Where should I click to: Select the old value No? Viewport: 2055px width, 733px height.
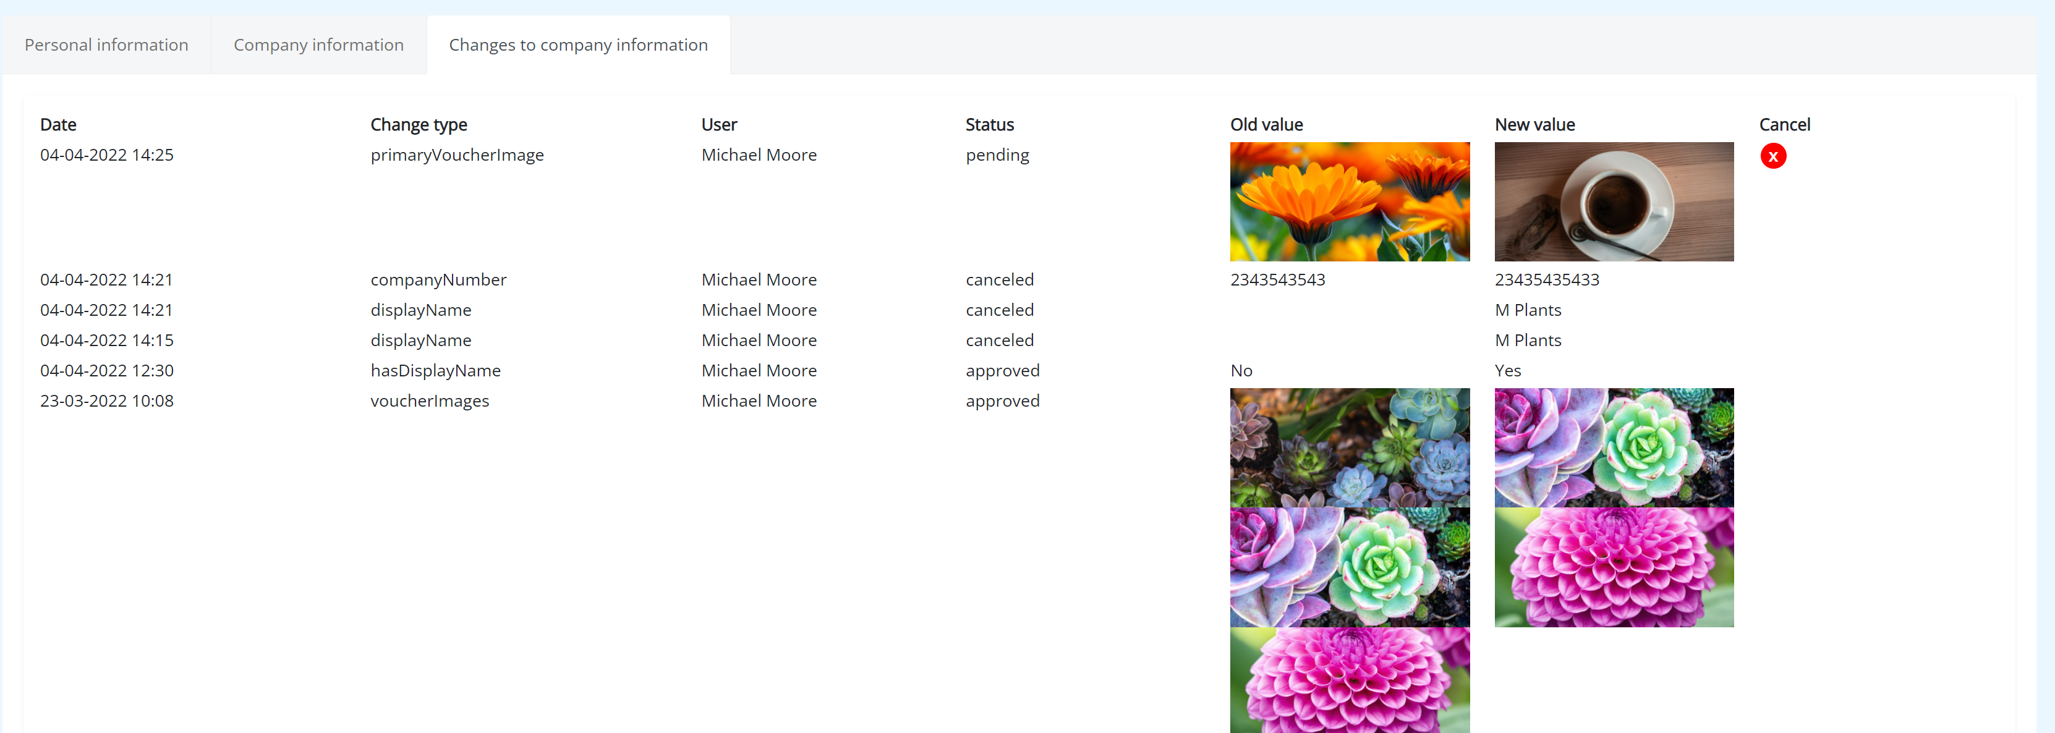click(x=1241, y=371)
